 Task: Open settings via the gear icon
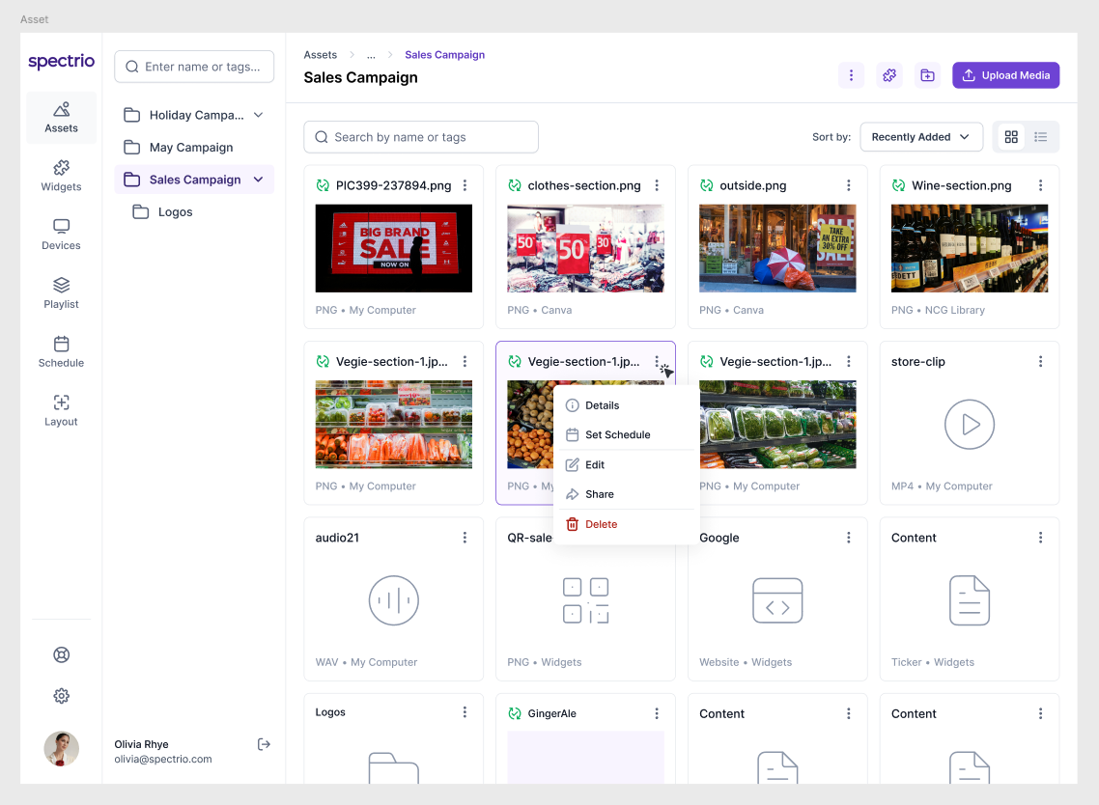coord(61,695)
